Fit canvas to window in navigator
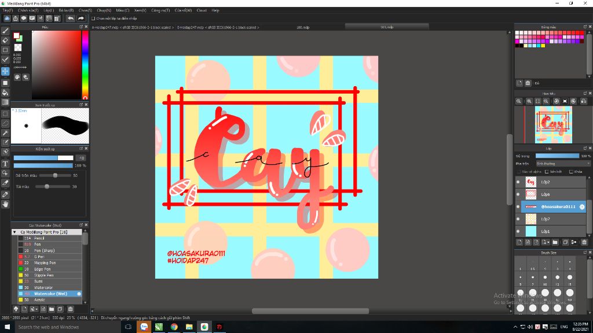Viewport: 593px width, 333px height. pyautogui.click(x=537, y=101)
